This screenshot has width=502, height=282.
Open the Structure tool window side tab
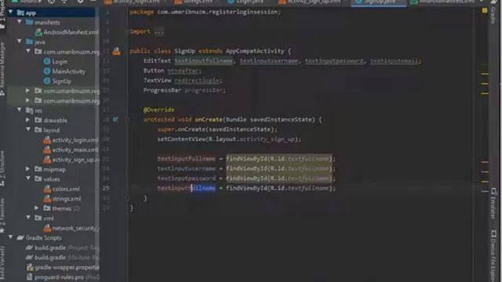coord(2,169)
